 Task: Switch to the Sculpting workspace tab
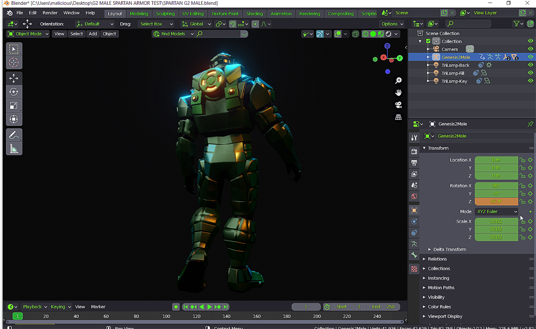pyautogui.click(x=165, y=13)
